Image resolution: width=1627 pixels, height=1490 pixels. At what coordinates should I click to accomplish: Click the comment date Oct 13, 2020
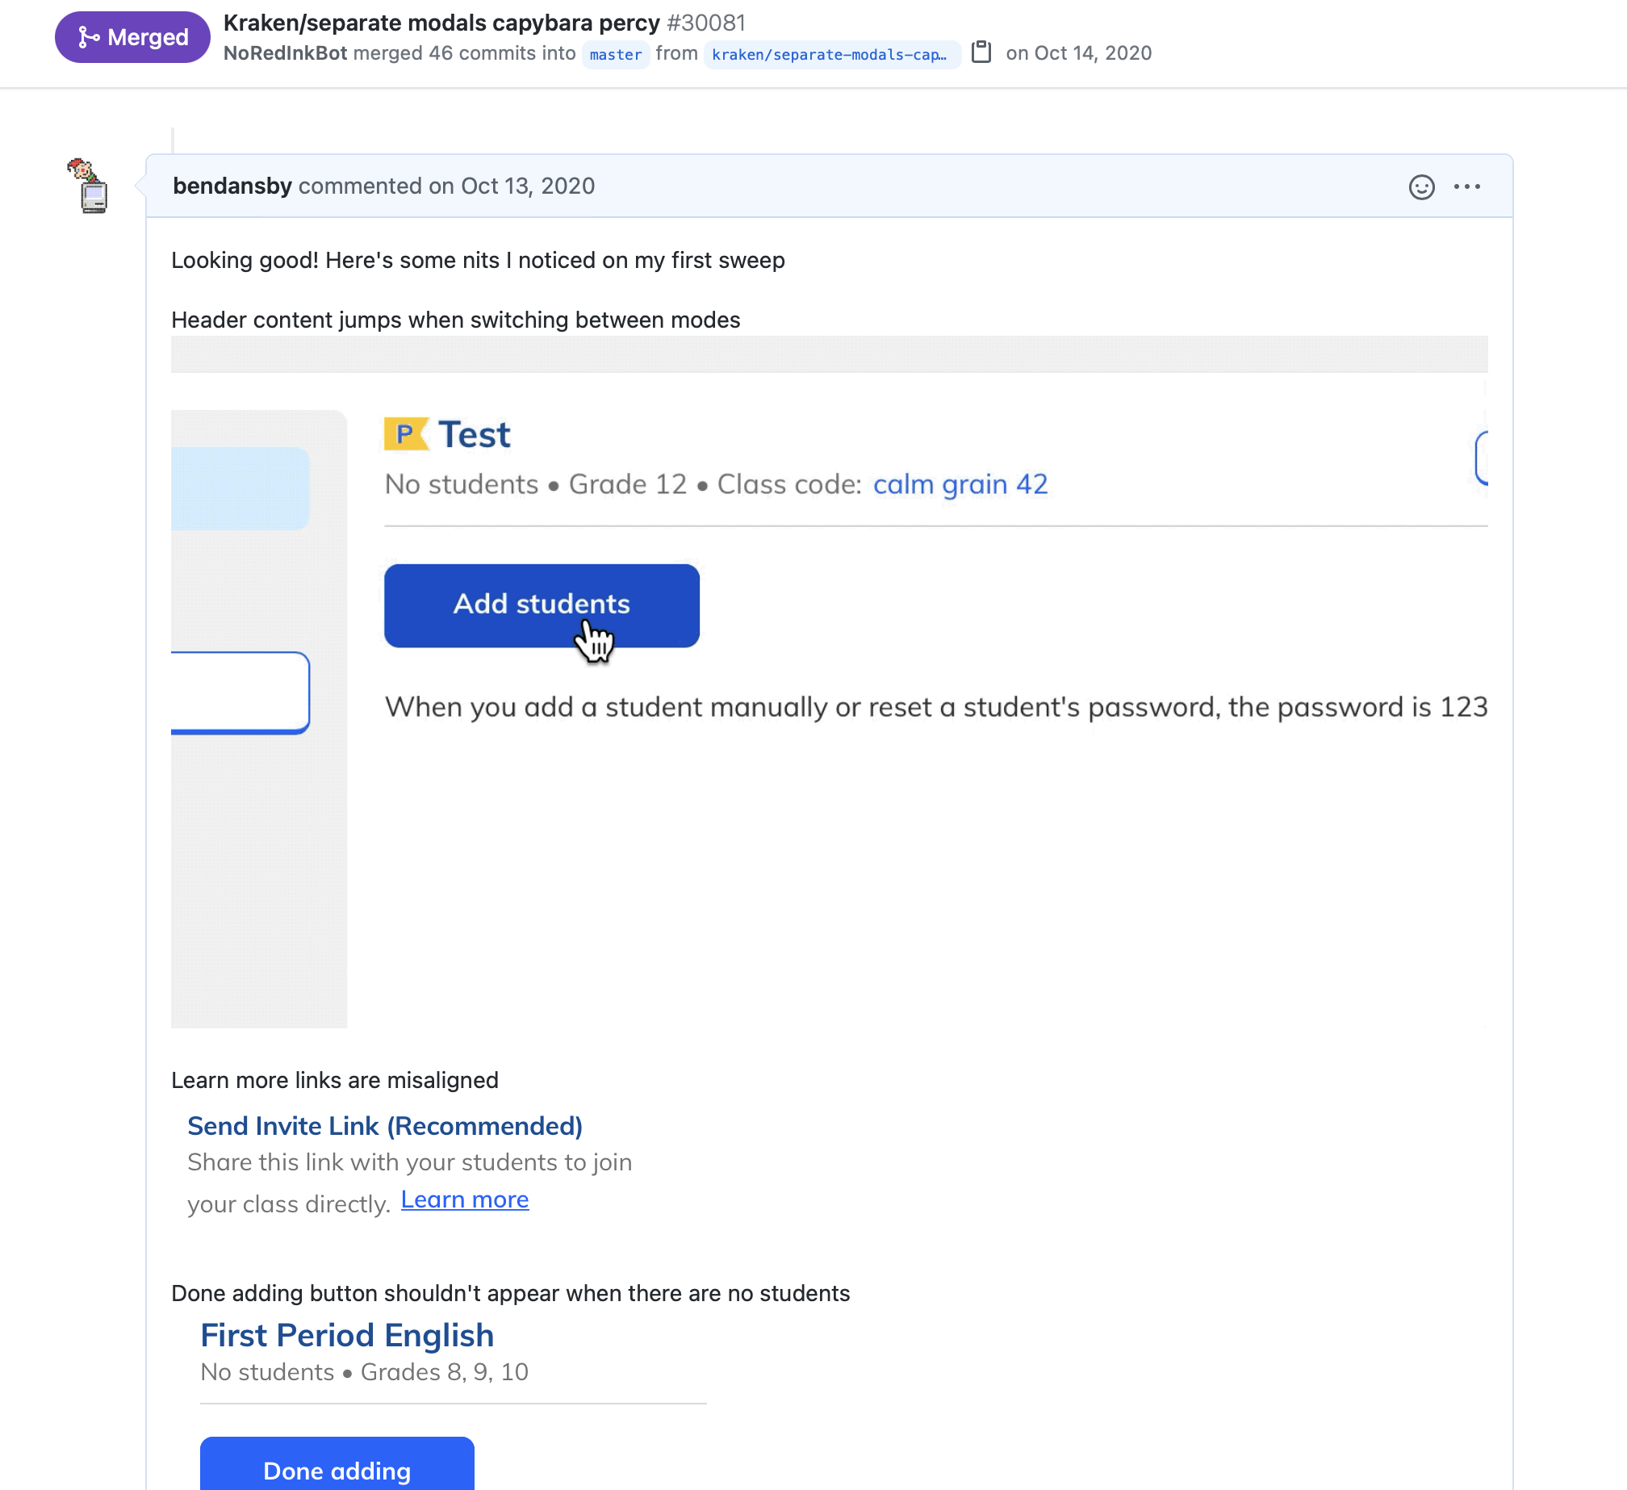tap(527, 186)
